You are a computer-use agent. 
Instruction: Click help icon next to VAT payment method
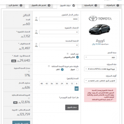tap(49, 66)
